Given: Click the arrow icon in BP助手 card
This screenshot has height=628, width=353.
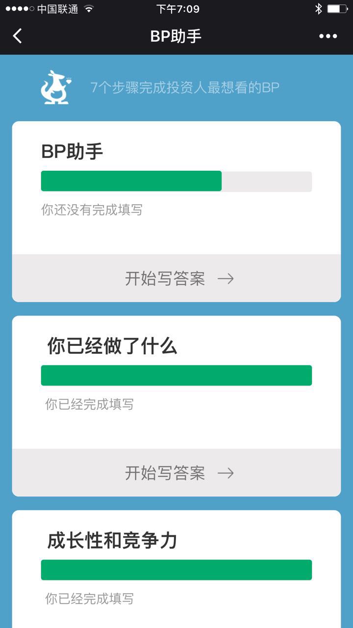Looking at the screenshot, I should (x=226, y=279).
